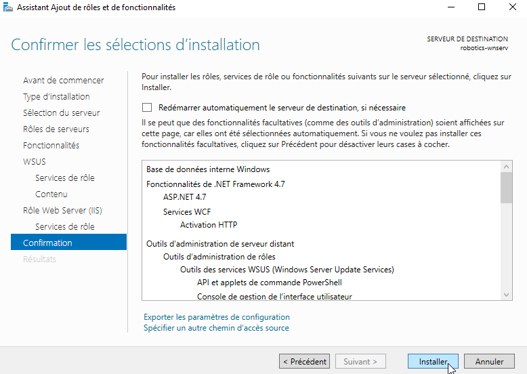Screen dimensions: 527x374
Task: Go back with the Précédent button
Action: [305, 362]
